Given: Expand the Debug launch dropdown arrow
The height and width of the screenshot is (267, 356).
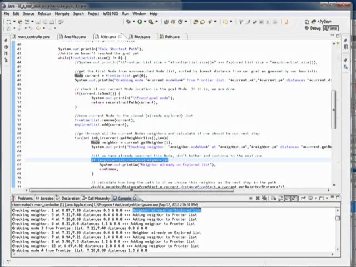Looking at the screenshot, I should pos(133,22).
